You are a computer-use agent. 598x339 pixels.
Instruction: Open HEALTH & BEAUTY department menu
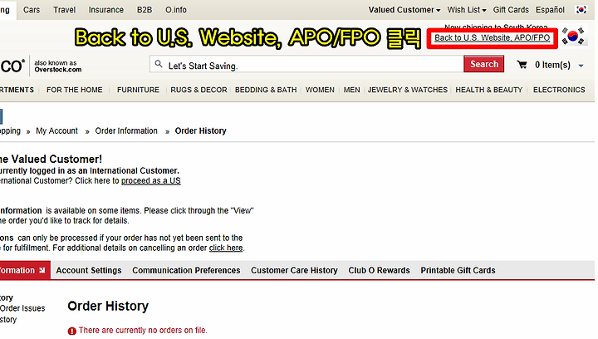click(489, 90)
